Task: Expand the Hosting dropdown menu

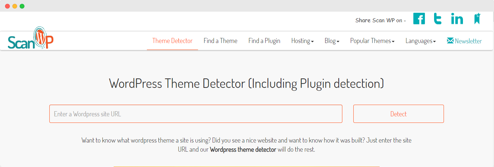Action: [x=303, y=41]
